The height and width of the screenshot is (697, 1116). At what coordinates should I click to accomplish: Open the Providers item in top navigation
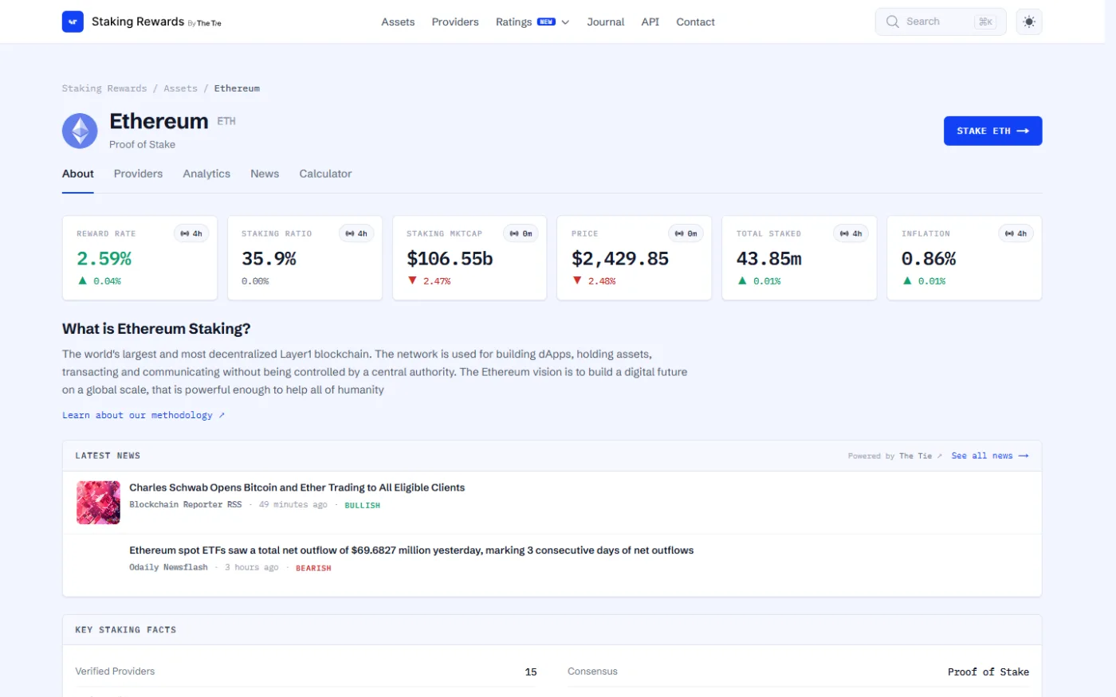[455, 22]
